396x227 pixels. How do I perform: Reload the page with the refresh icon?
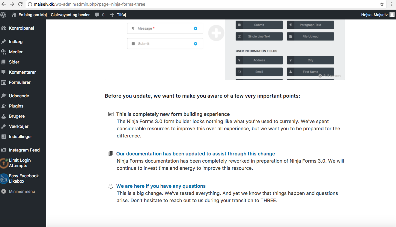click(x=20, y=4)
